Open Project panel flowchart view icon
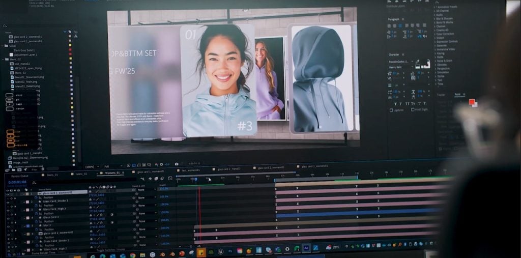 pos(76,36)
